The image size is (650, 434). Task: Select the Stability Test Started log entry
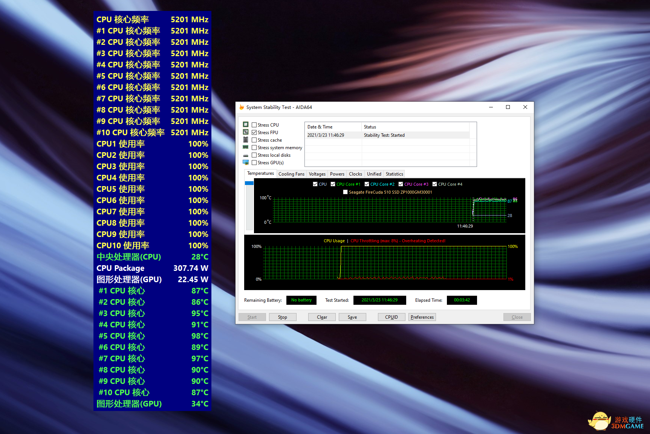click(384, 135)
